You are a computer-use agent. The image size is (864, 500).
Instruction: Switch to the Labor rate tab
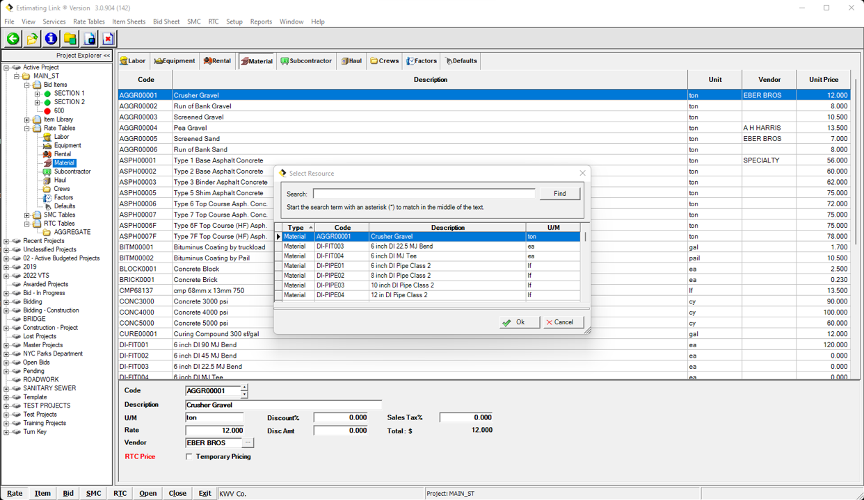point(132,60)
